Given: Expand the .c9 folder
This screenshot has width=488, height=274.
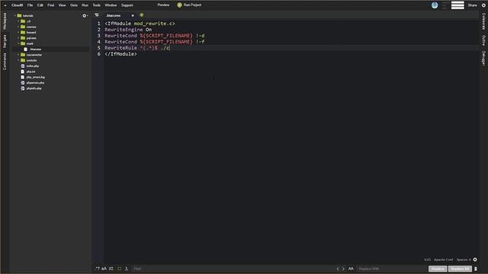Looking at the screenshot, I should click(x=18, y=21).
